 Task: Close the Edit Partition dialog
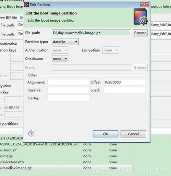(x=145, y=5)
